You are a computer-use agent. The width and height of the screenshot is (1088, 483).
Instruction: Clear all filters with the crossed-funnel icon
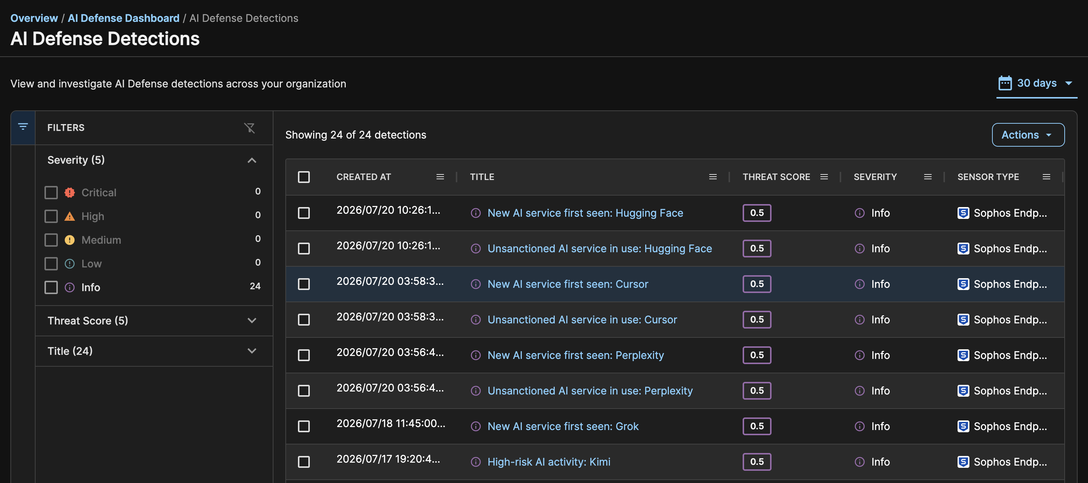(x=250, y=127)
